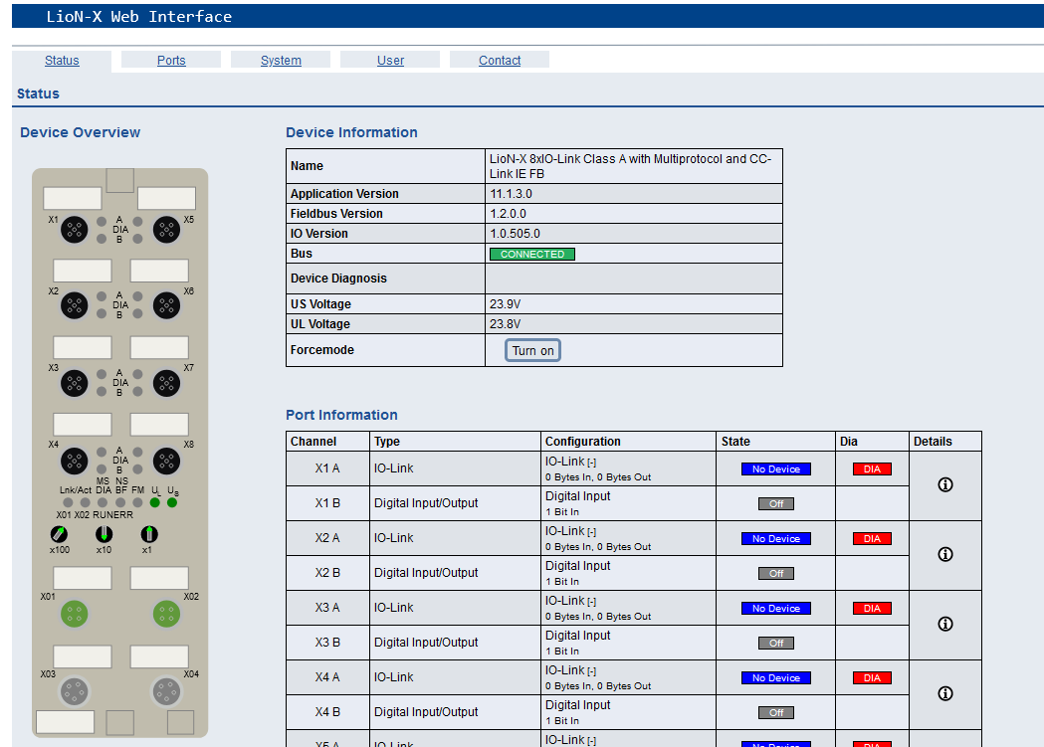Click the No Device state for X4 A
1044x747 pixels.
click(x=775, y=677)
